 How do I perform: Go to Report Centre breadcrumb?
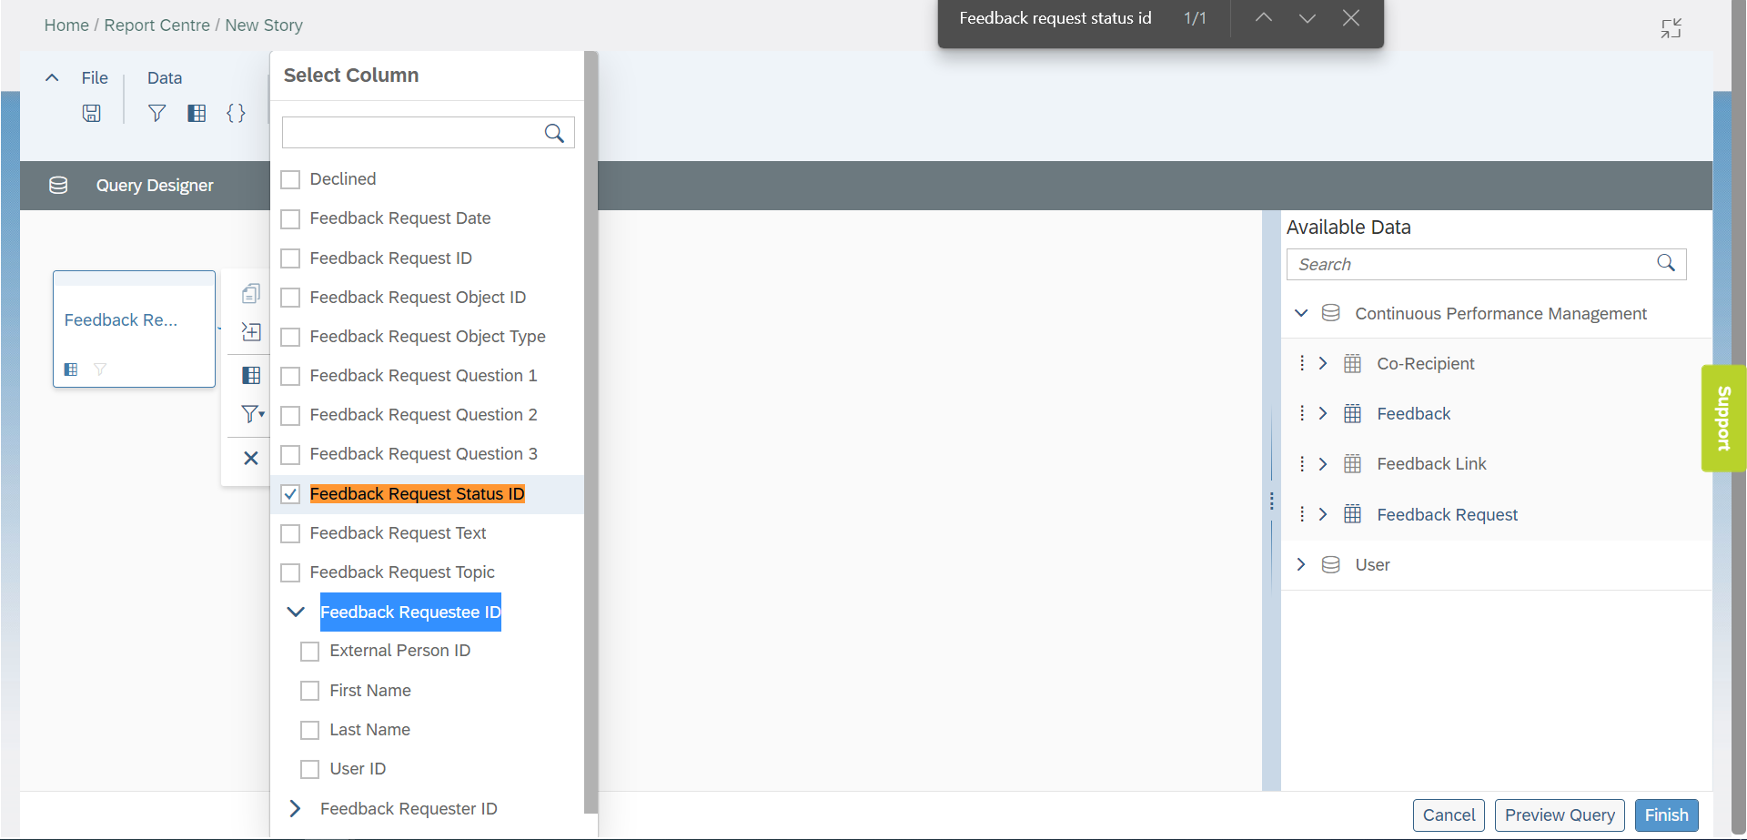click(x=157, y=25)
